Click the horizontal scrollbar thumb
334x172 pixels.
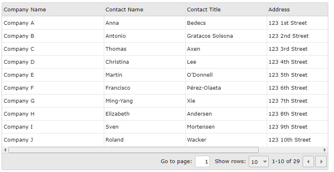point(133,150)
